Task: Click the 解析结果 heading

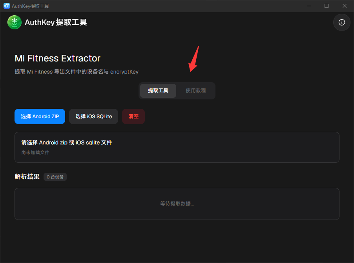Action: click(27, 177)
